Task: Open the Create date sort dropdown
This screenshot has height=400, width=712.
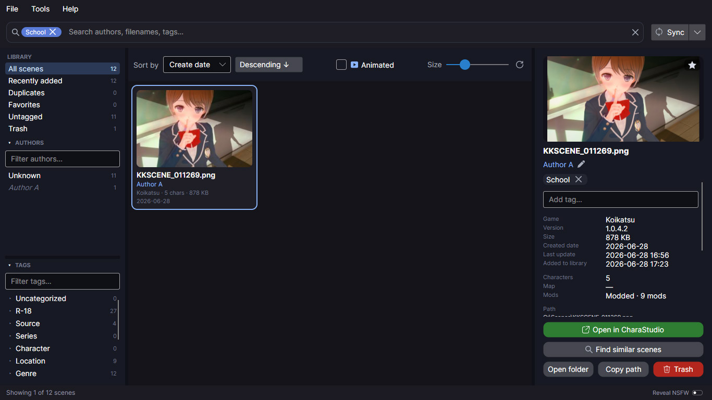Action: click(x=197, y=65)
